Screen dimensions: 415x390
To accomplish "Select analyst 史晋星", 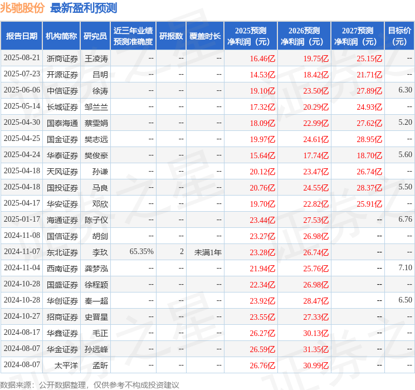I will point(96,317).
